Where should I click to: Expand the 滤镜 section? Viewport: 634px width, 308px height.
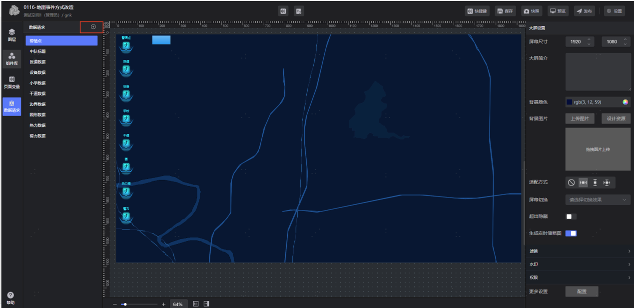pos(580,251)
